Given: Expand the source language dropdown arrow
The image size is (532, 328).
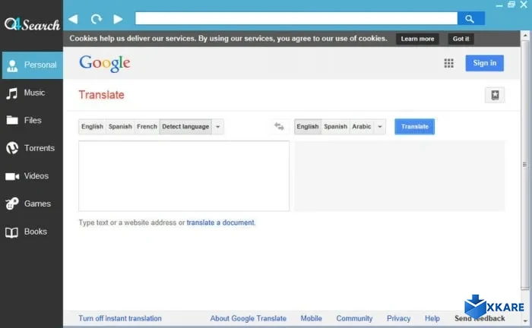Looking at the screenshot, I should 218,127.
